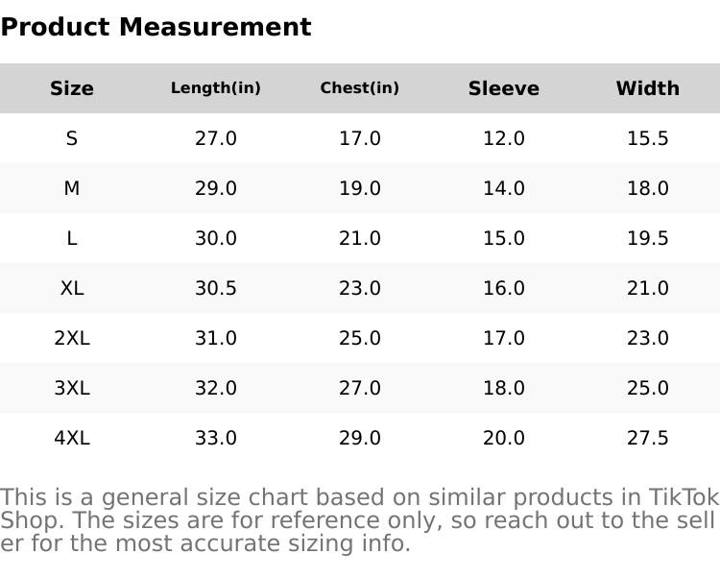Click the Chest(in) column header
720x578 pixels.
[x=360, y=88]
